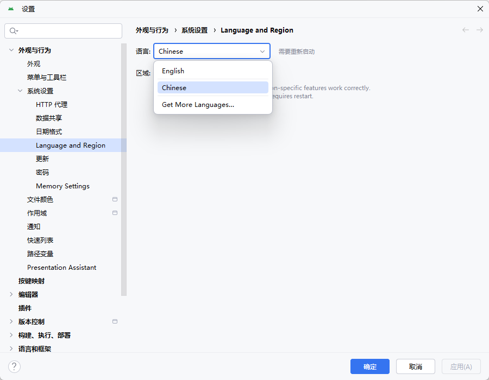
Task: Click the forward navigation arrow
Action: pyautogui.click(x=480, y=30)
